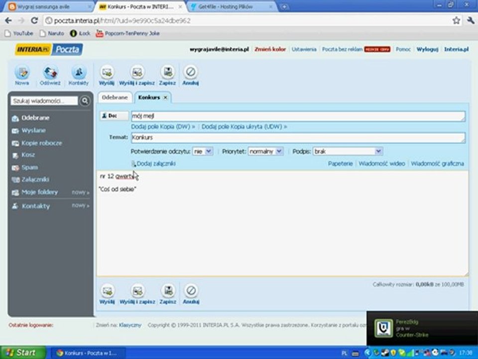This screenshot has height=359, width=478.
Task: Click the top Wyślij i zapisz icon
Action: click(137, 72)
